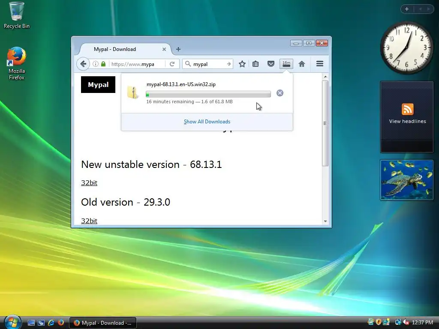Click the vertical scrollbar thumb
439x329 pixels.
[x=325, y=123]
